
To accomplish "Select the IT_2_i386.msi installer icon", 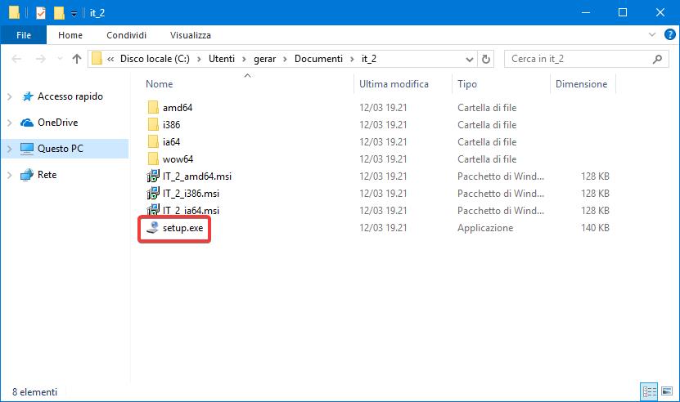I will [x=153, y=193].
